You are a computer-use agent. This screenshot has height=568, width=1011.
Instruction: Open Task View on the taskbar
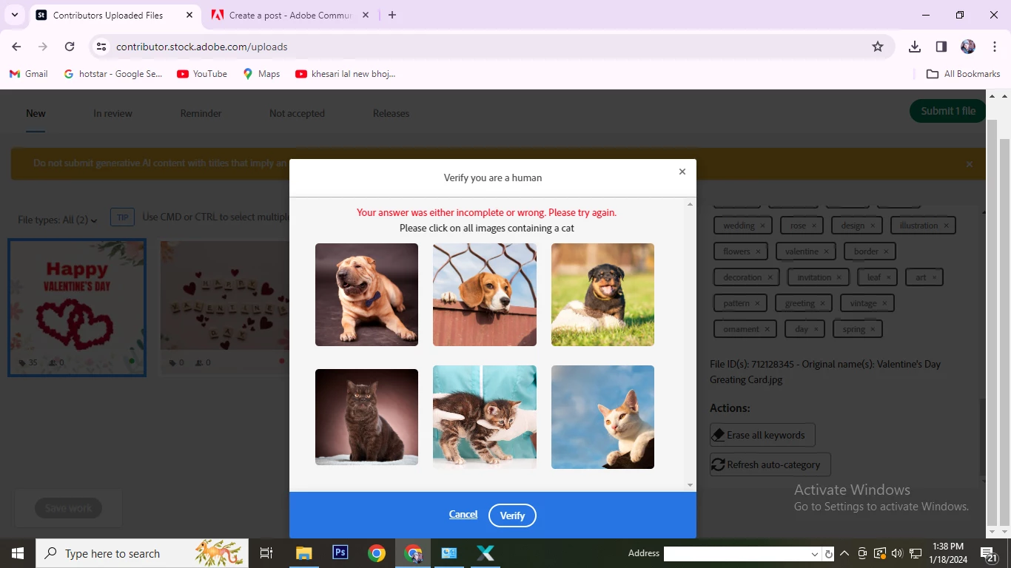coord(266,553)
